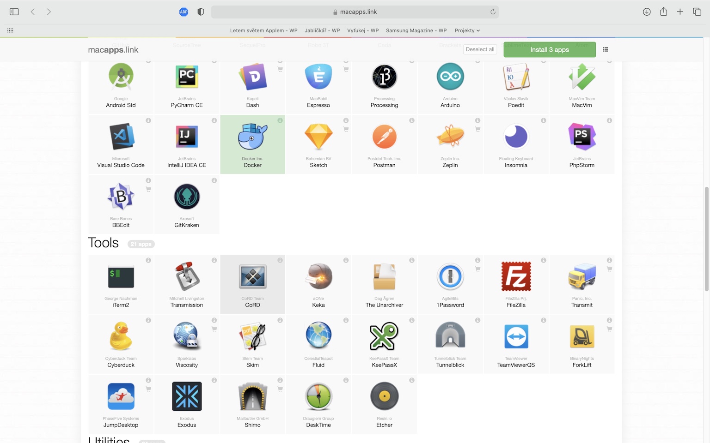Open the AdBlock Plus extension

pos(184,12)
